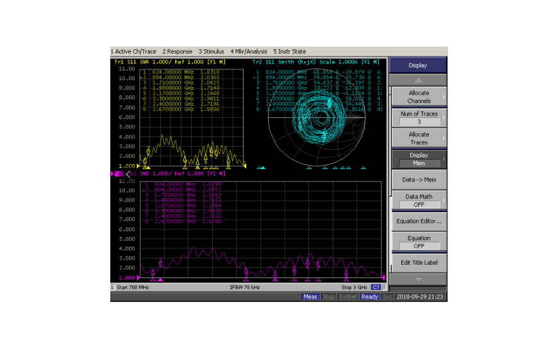The height and width of the screenshot is (346, 545).
Task: Toggle the Equation OFF softkey
Action: [x=418, y=242]
